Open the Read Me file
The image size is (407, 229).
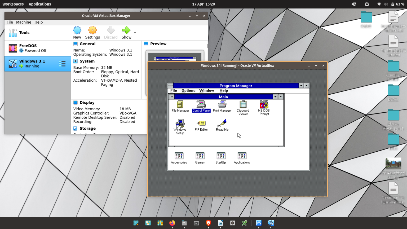click(222, 123)
